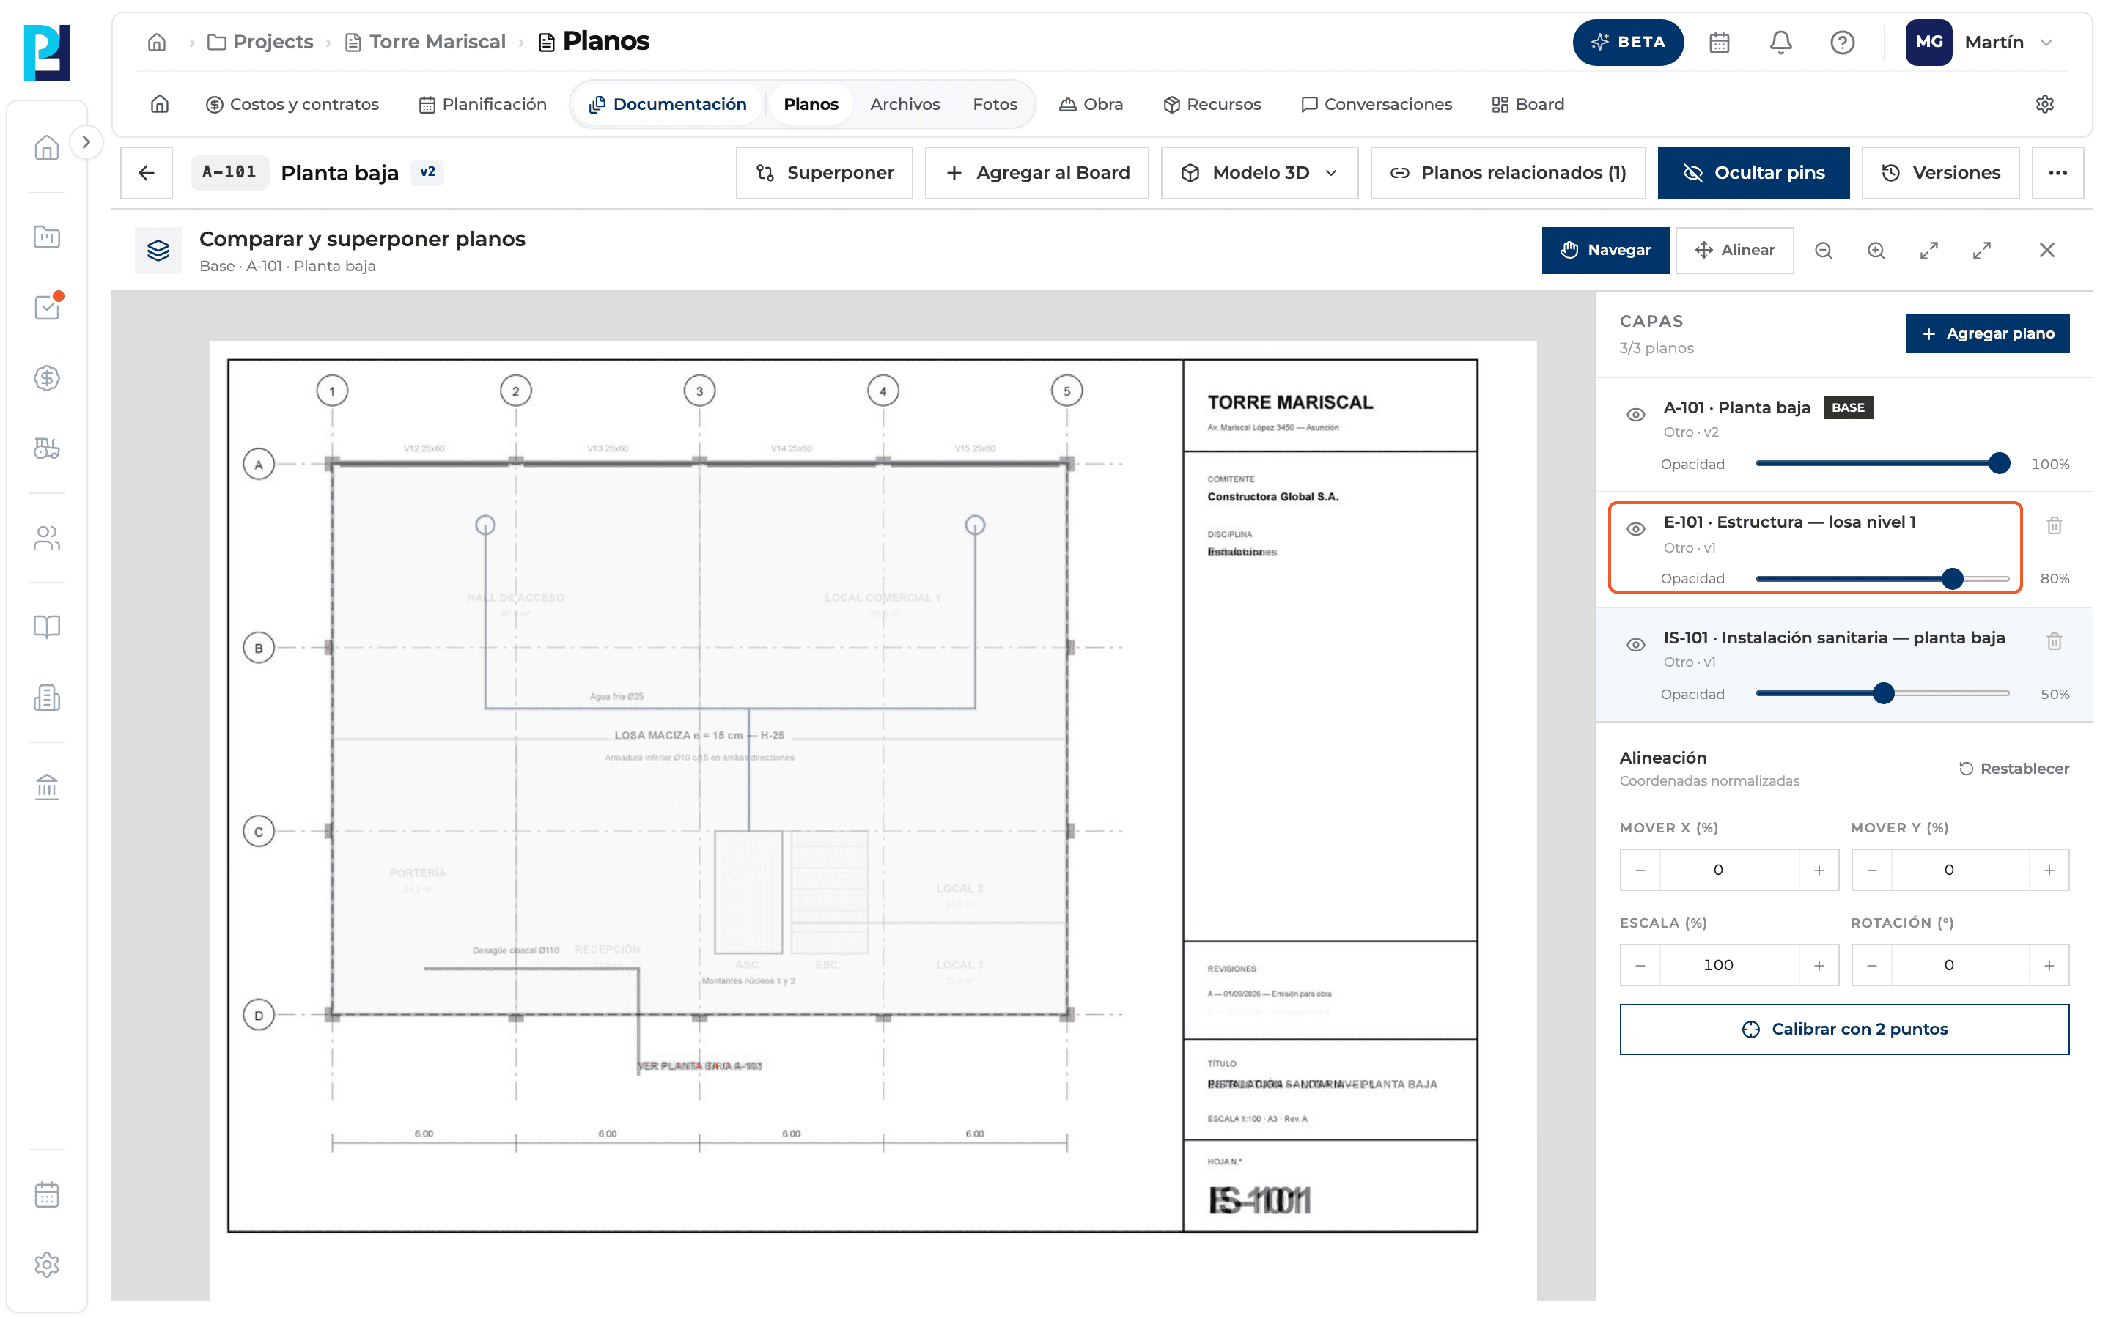Image resolution: width=2111 pixels, height=1319 pixels.
Task: Toggle visibility of A-101 Planta baja layer
Action: pos(1635,414)
